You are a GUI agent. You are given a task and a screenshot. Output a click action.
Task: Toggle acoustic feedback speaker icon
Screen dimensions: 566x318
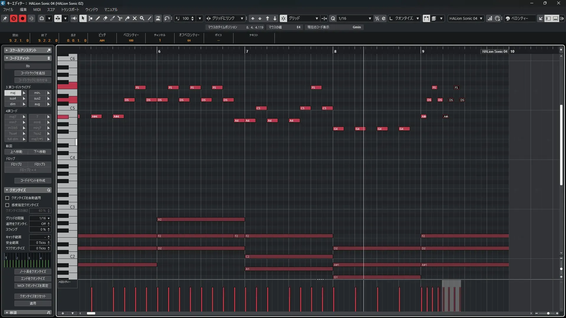74,18
